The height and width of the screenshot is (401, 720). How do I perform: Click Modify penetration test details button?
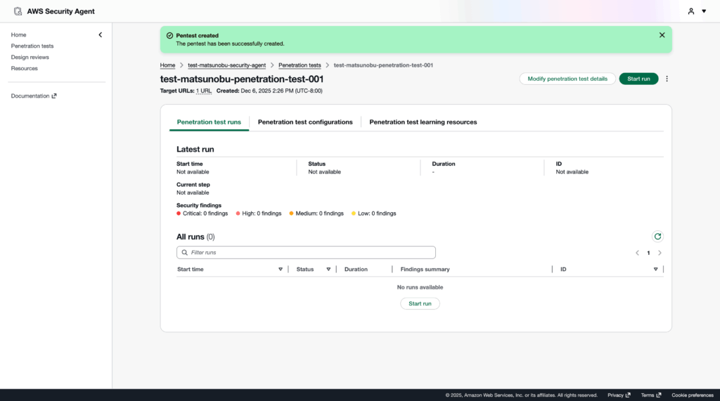tap(567, 79)
